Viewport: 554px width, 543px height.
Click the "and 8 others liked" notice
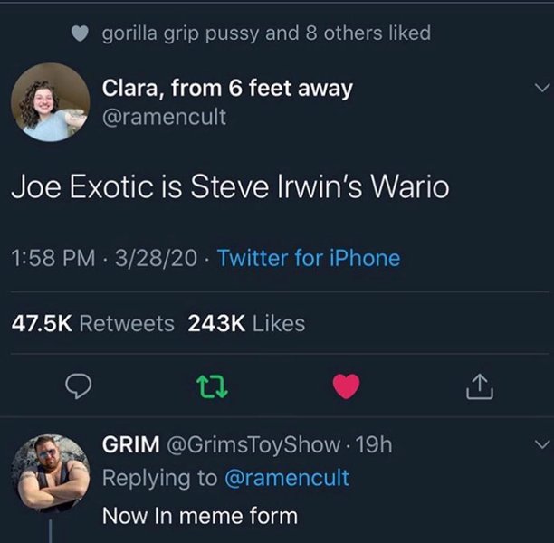pos(348,33)
